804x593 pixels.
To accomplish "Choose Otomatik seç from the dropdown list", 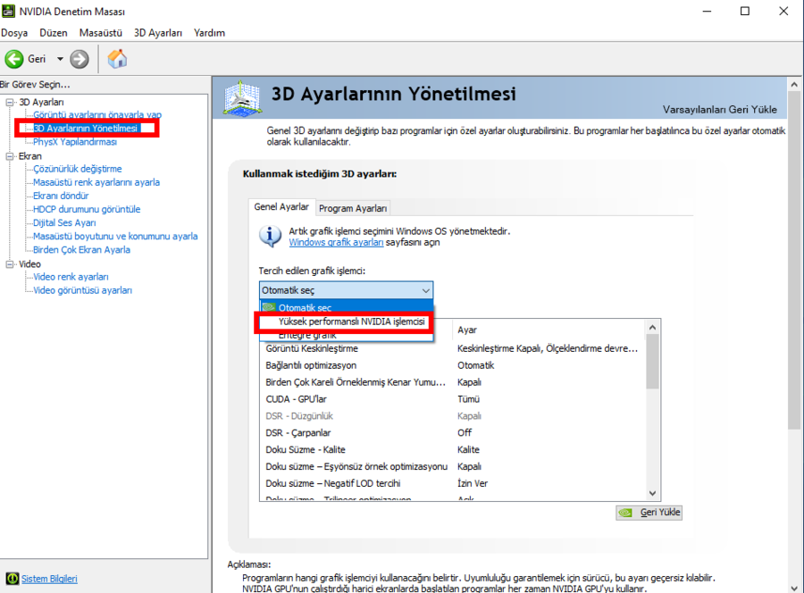I will click(346, 307).
